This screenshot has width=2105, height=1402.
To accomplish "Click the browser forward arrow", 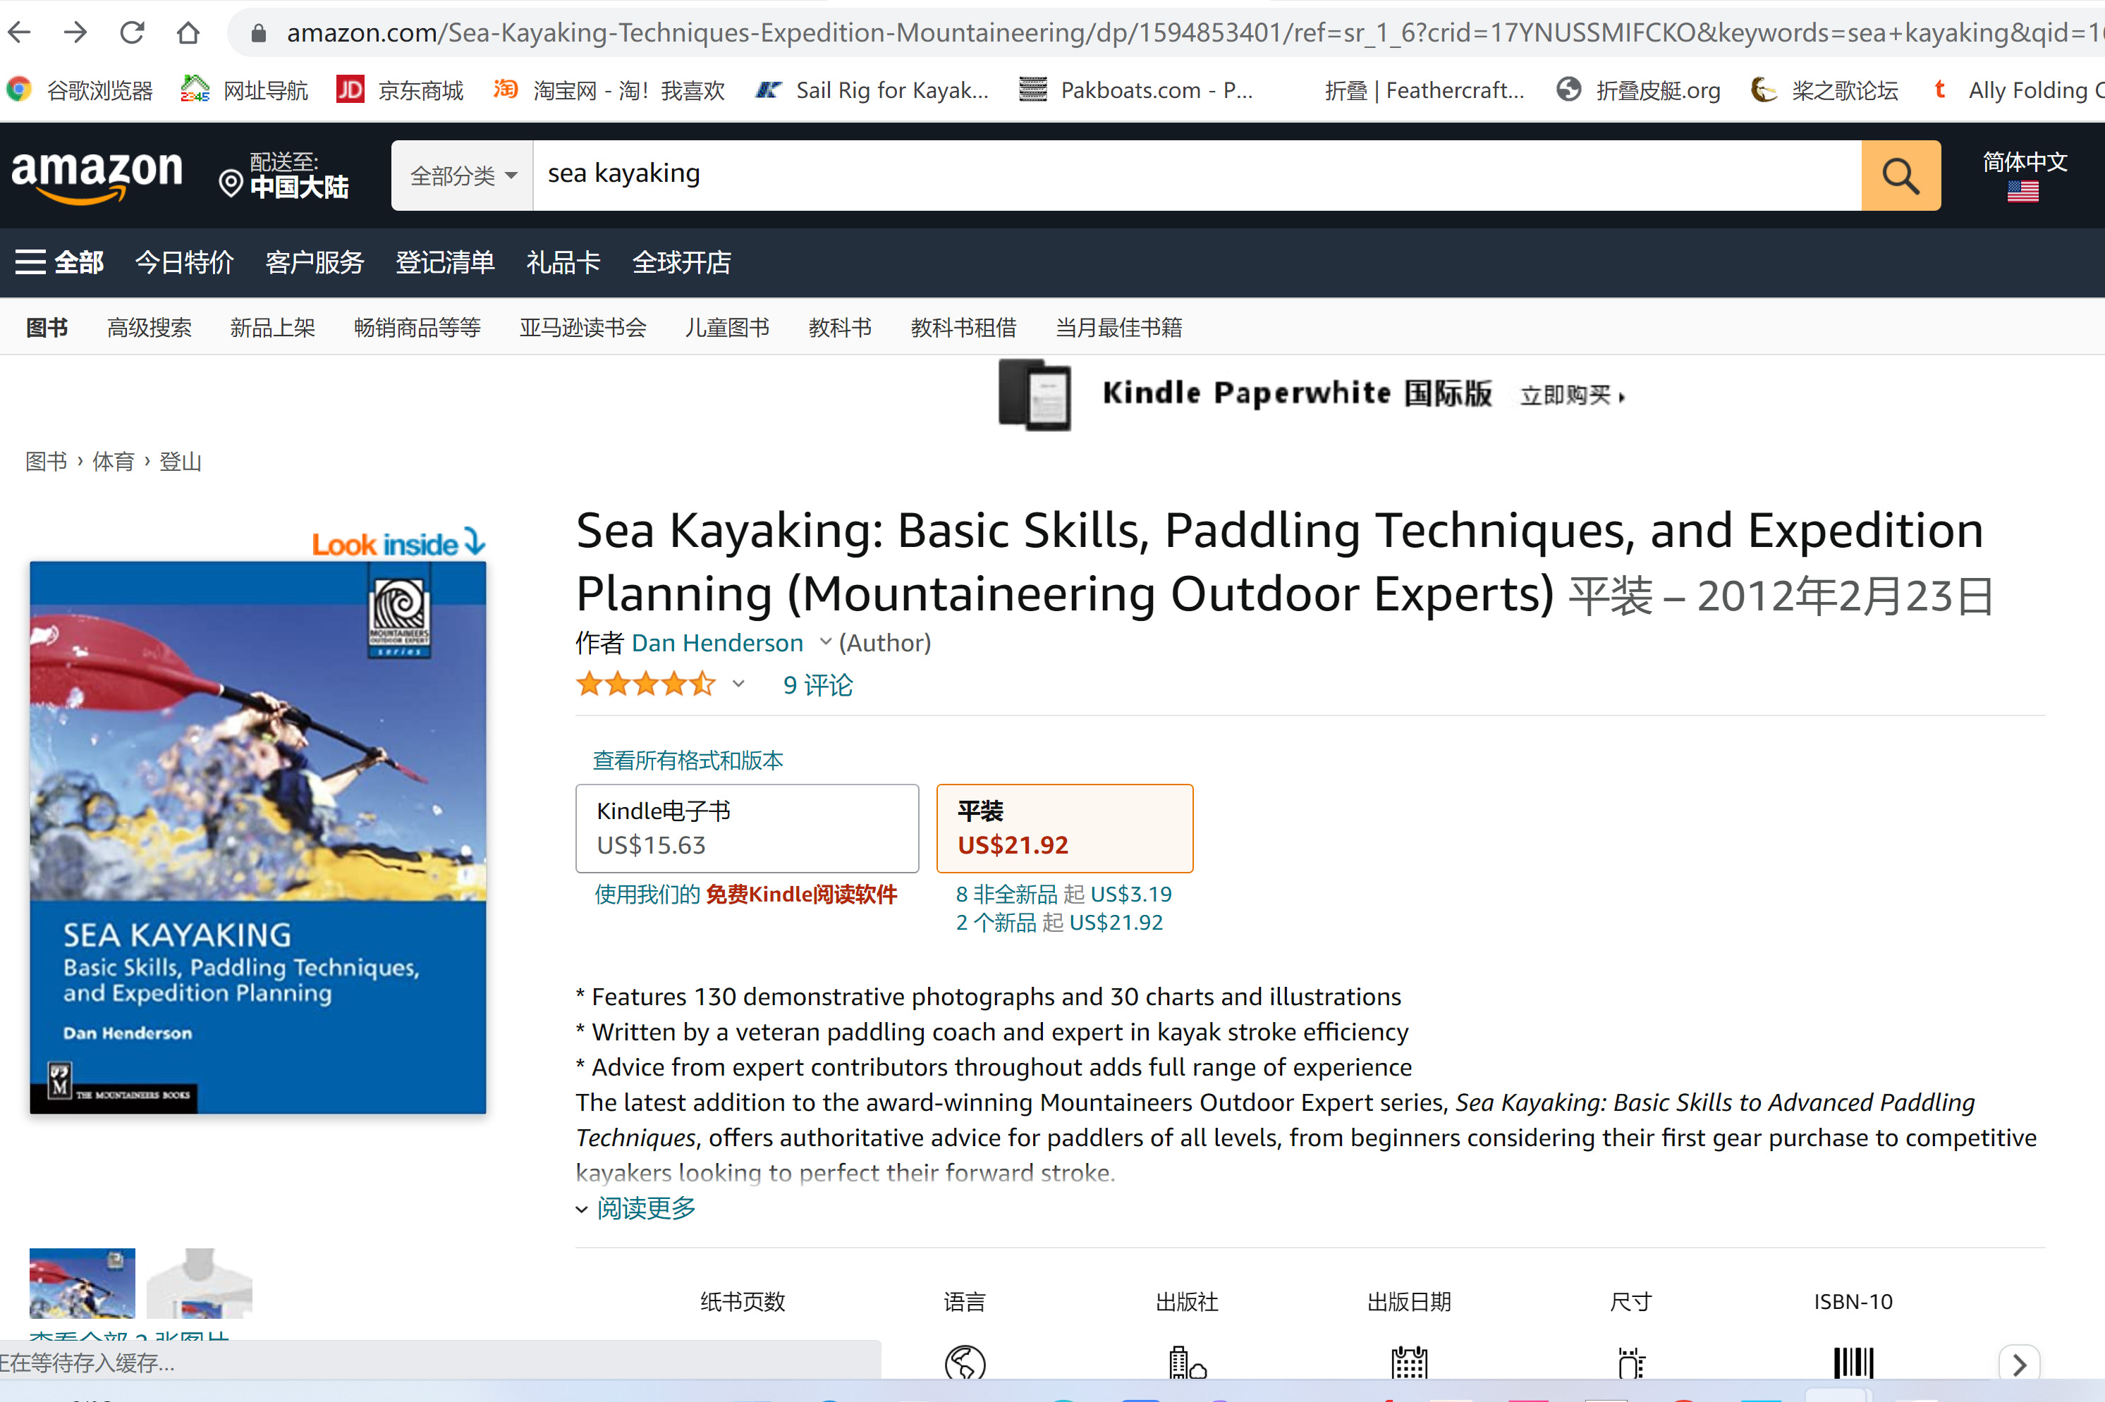I will tap(76, 33).
